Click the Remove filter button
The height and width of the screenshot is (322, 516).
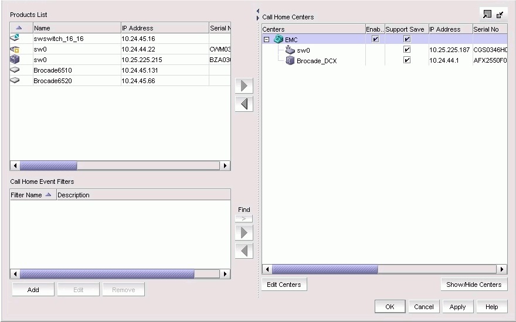pos(123,289)
